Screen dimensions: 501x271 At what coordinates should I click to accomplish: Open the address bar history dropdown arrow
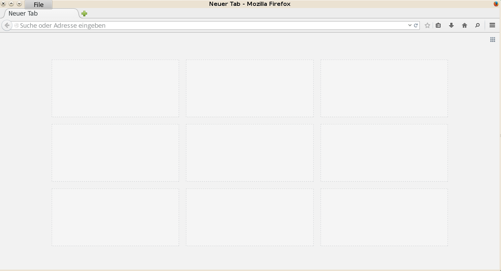pyautogui.click(x=410, y=25)
